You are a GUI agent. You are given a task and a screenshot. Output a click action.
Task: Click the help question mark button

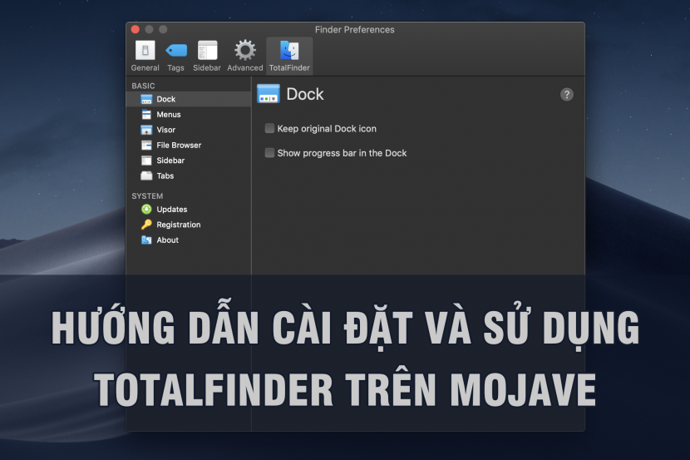[x=567, y=95]
